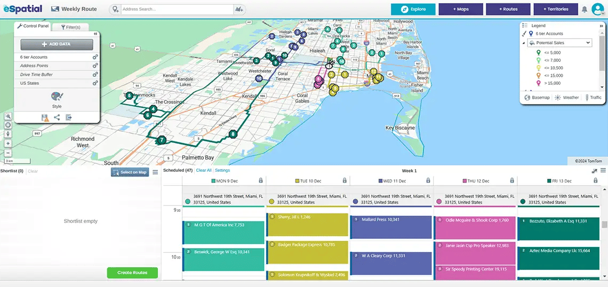This screenshot has width=608, height=287.
Task: Open the notifications bell
Action: [x=585, y=9]
